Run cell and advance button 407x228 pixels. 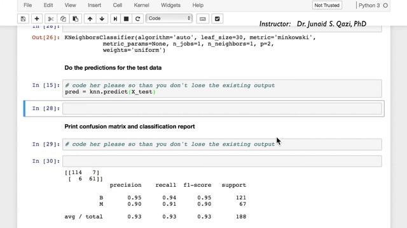click(x=115, y=18)
